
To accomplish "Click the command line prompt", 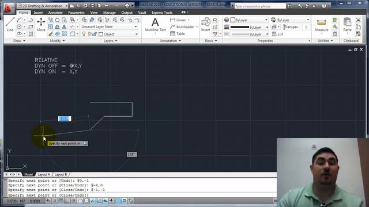I will (x=141, y=195).
